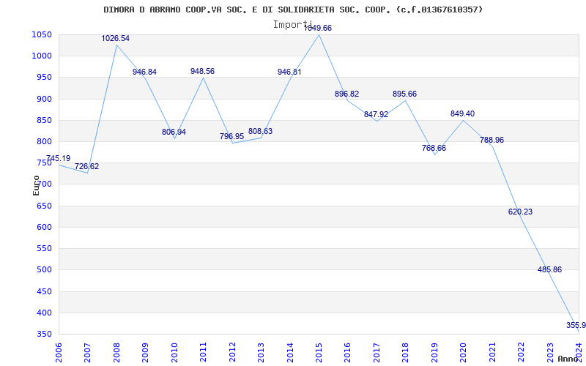This screenshot has height=366, width=586.
Task: Click the 2015 x-axis year label
Action: [319, 353]
